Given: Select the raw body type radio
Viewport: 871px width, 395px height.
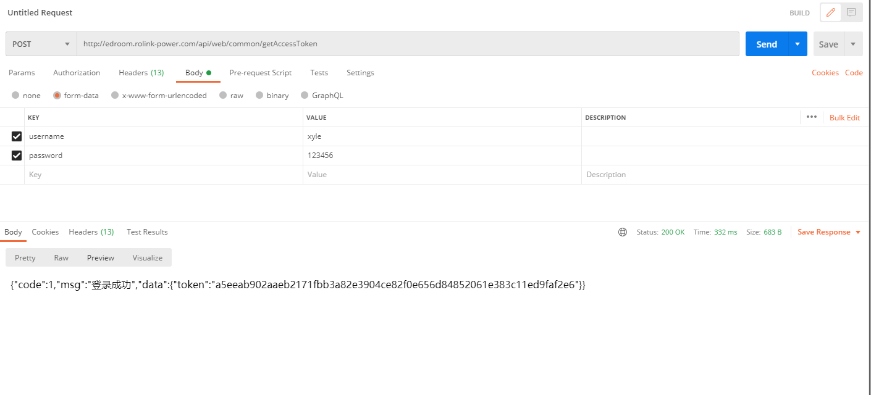Looking at the screenshot, I should pos(223,96).
